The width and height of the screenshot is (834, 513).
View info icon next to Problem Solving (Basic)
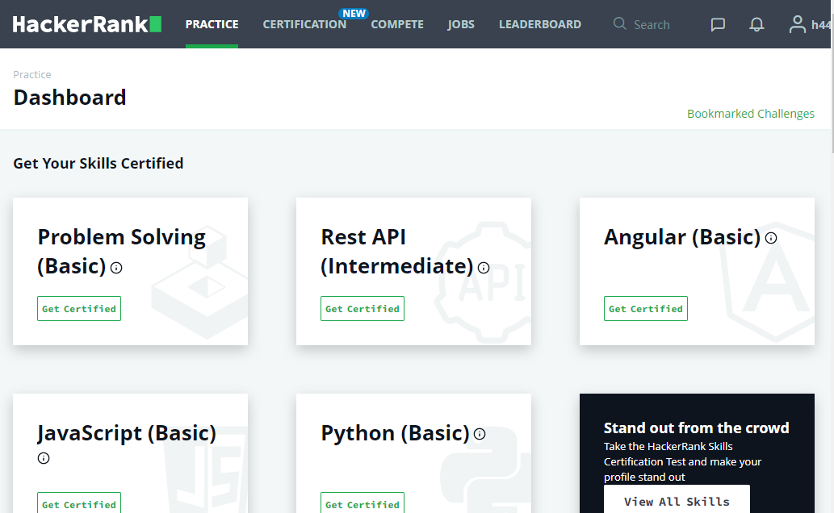pyautogui.click(x=115, y=267)
